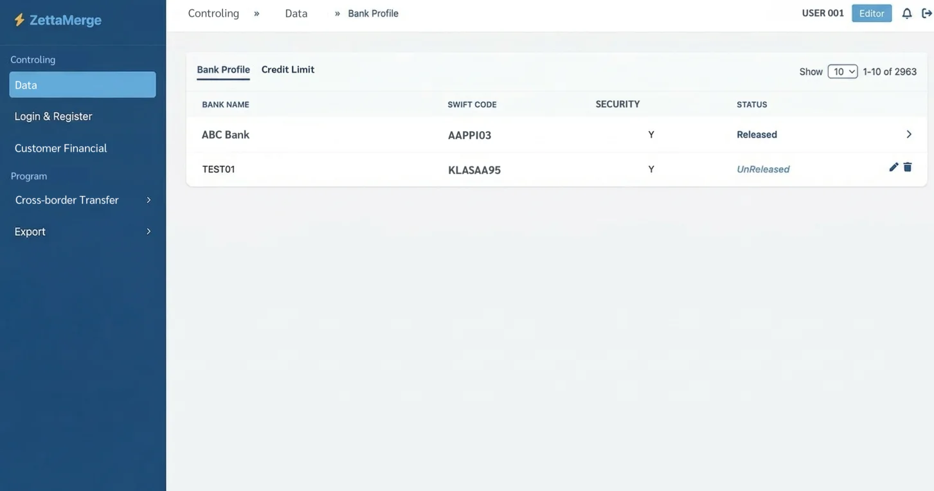Click the Editor role button
Viewport: 934px width, 491px height.
872,13
